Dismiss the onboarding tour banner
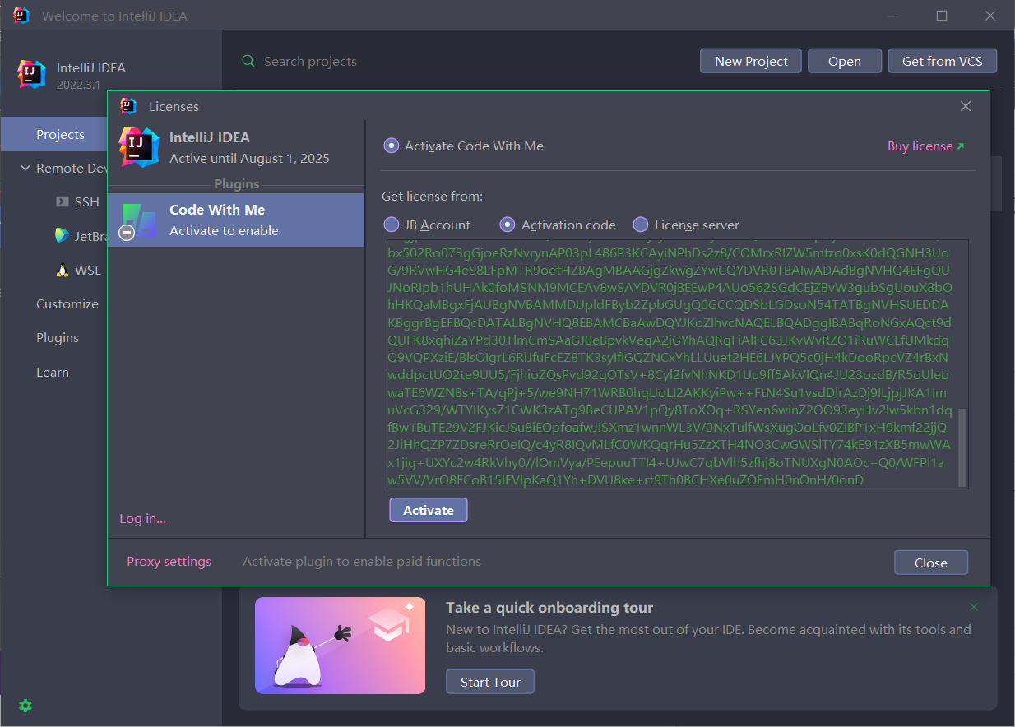 974,607
